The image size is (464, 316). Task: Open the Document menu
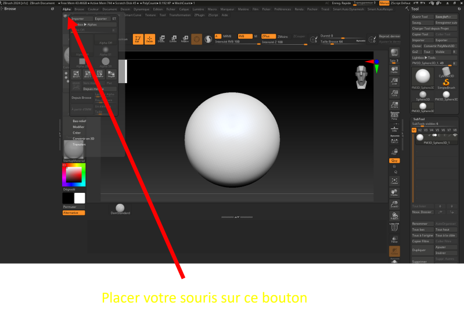110,9
